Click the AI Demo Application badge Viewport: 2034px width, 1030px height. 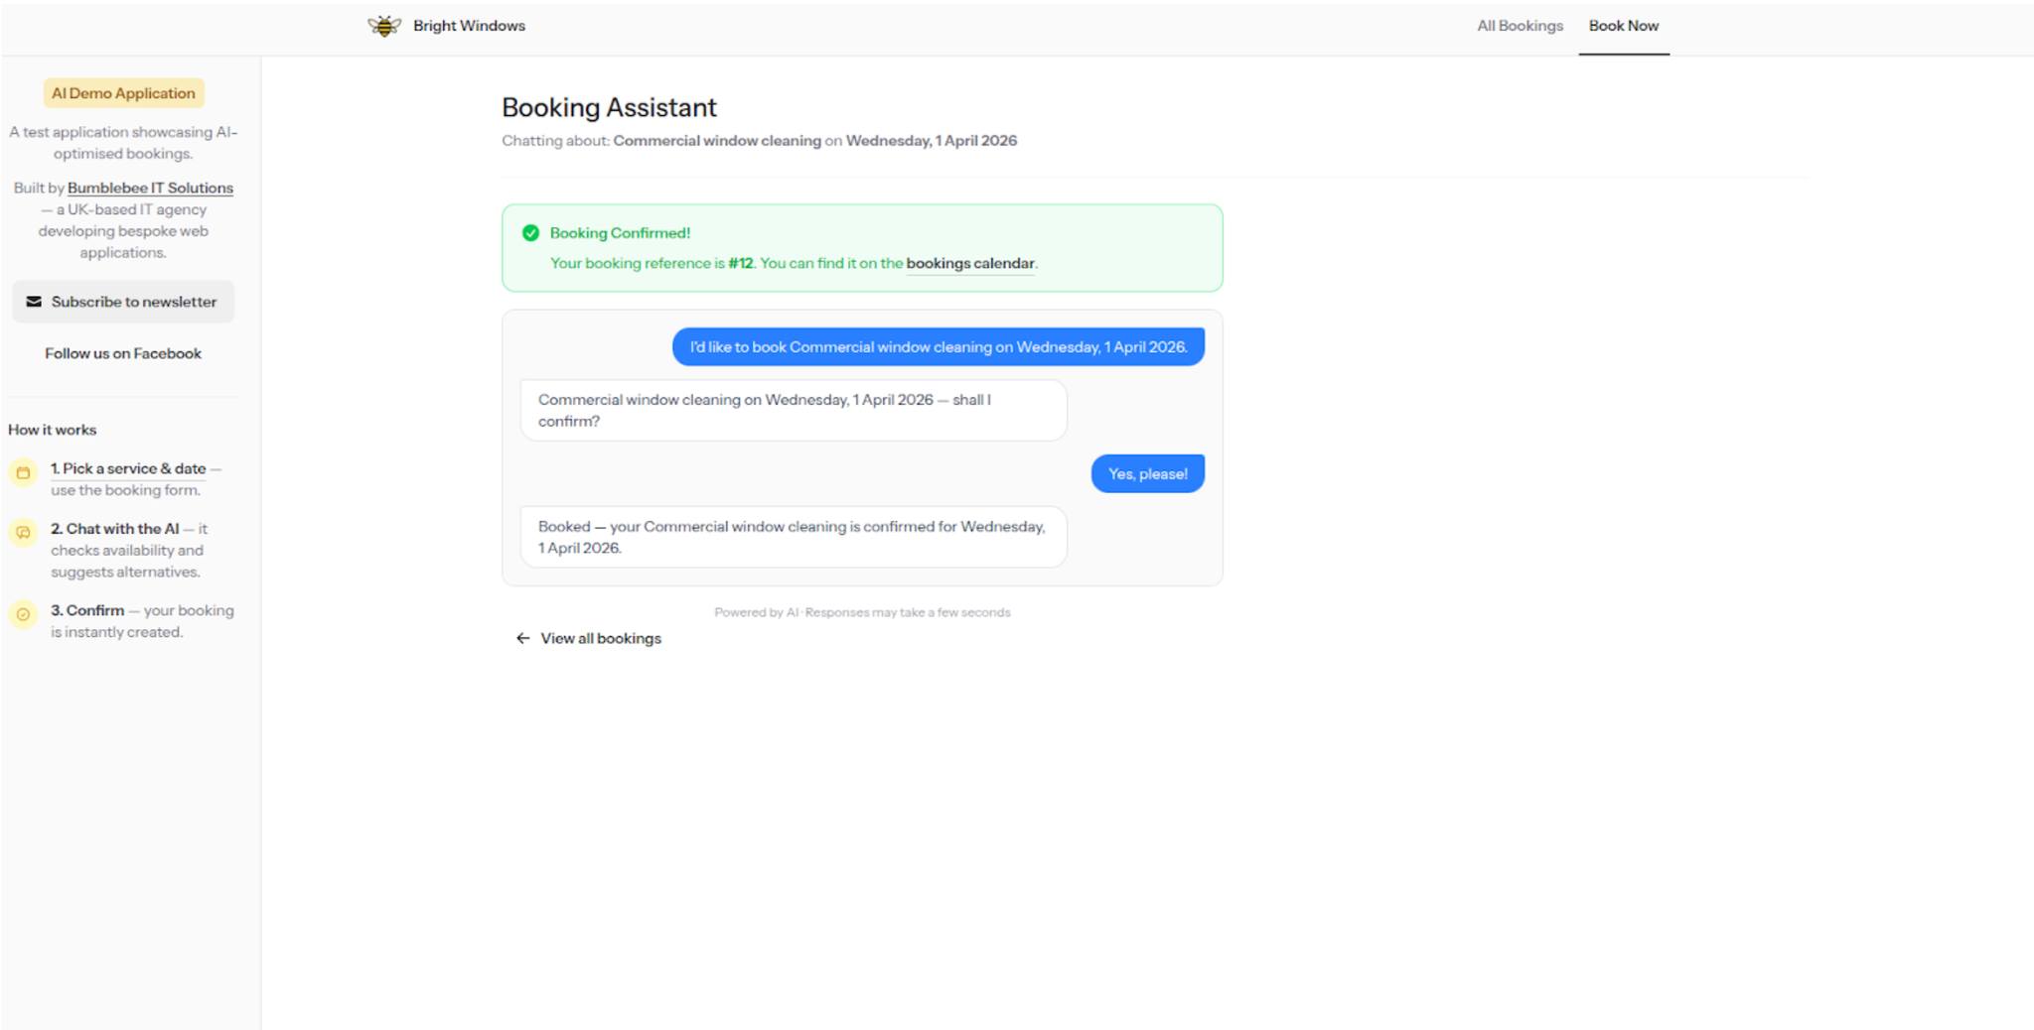(122, 92)
